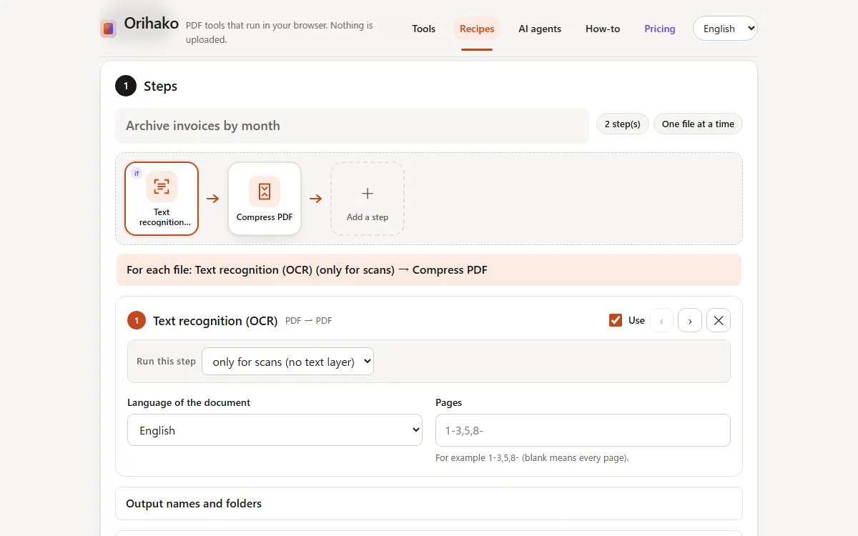Open the How-to nav item
Viewport: 858px width, 536px height.
point(603,29)
